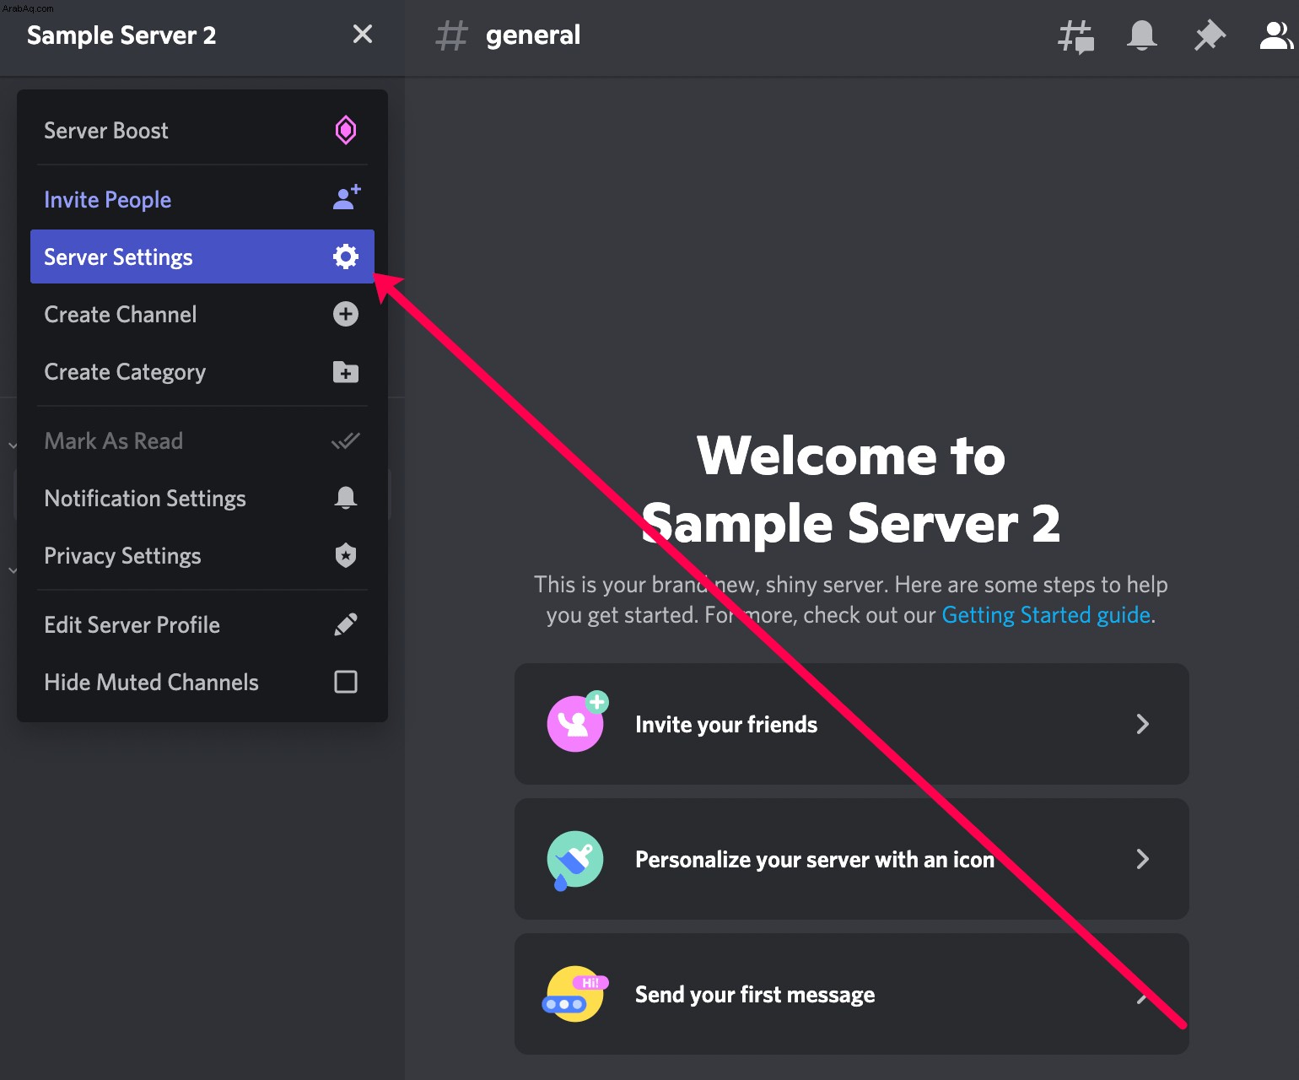The width and height of the screenshot is (1299, 1080).
Task: Choose Mark As Read menu entry
Action: 202,440
